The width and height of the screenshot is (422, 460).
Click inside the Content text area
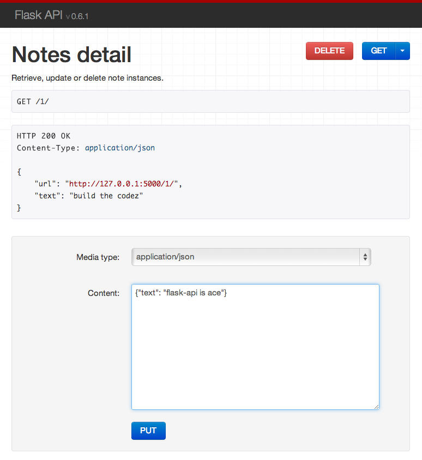[x=255, y=347]
